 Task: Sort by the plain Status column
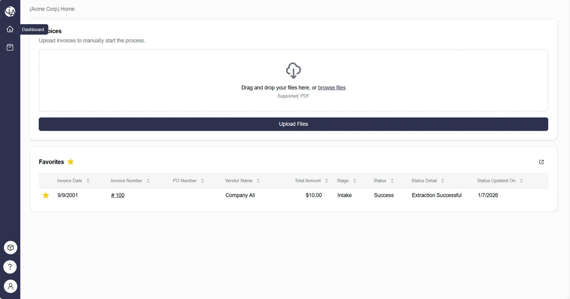click(x=384, y=181)
